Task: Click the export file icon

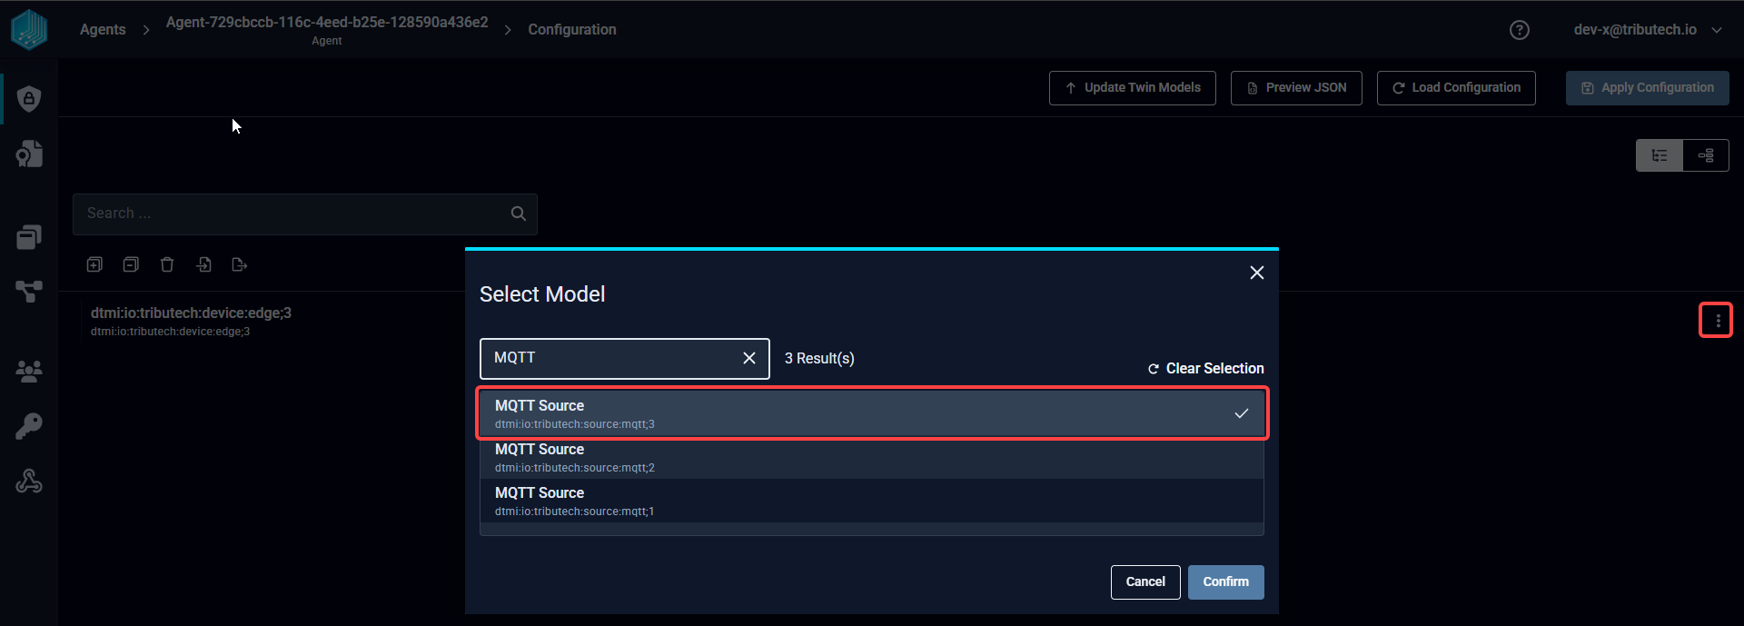Action: [x=240, y=264]
